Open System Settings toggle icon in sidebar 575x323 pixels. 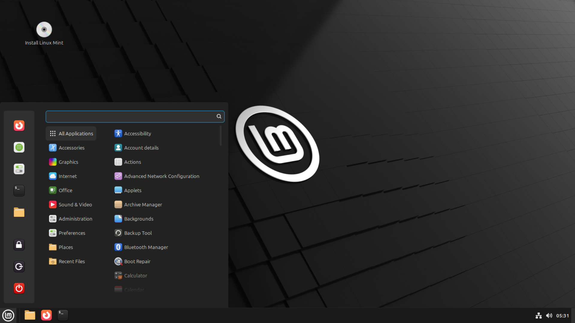click(19, 169)
